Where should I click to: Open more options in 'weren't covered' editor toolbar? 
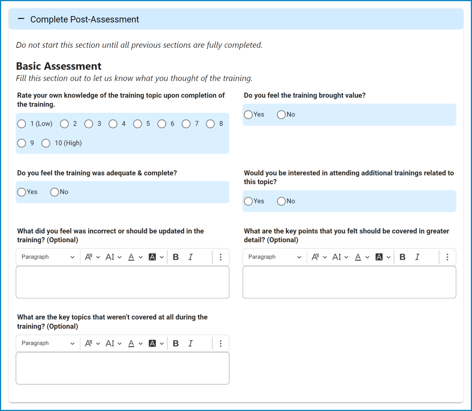point(220,343)
